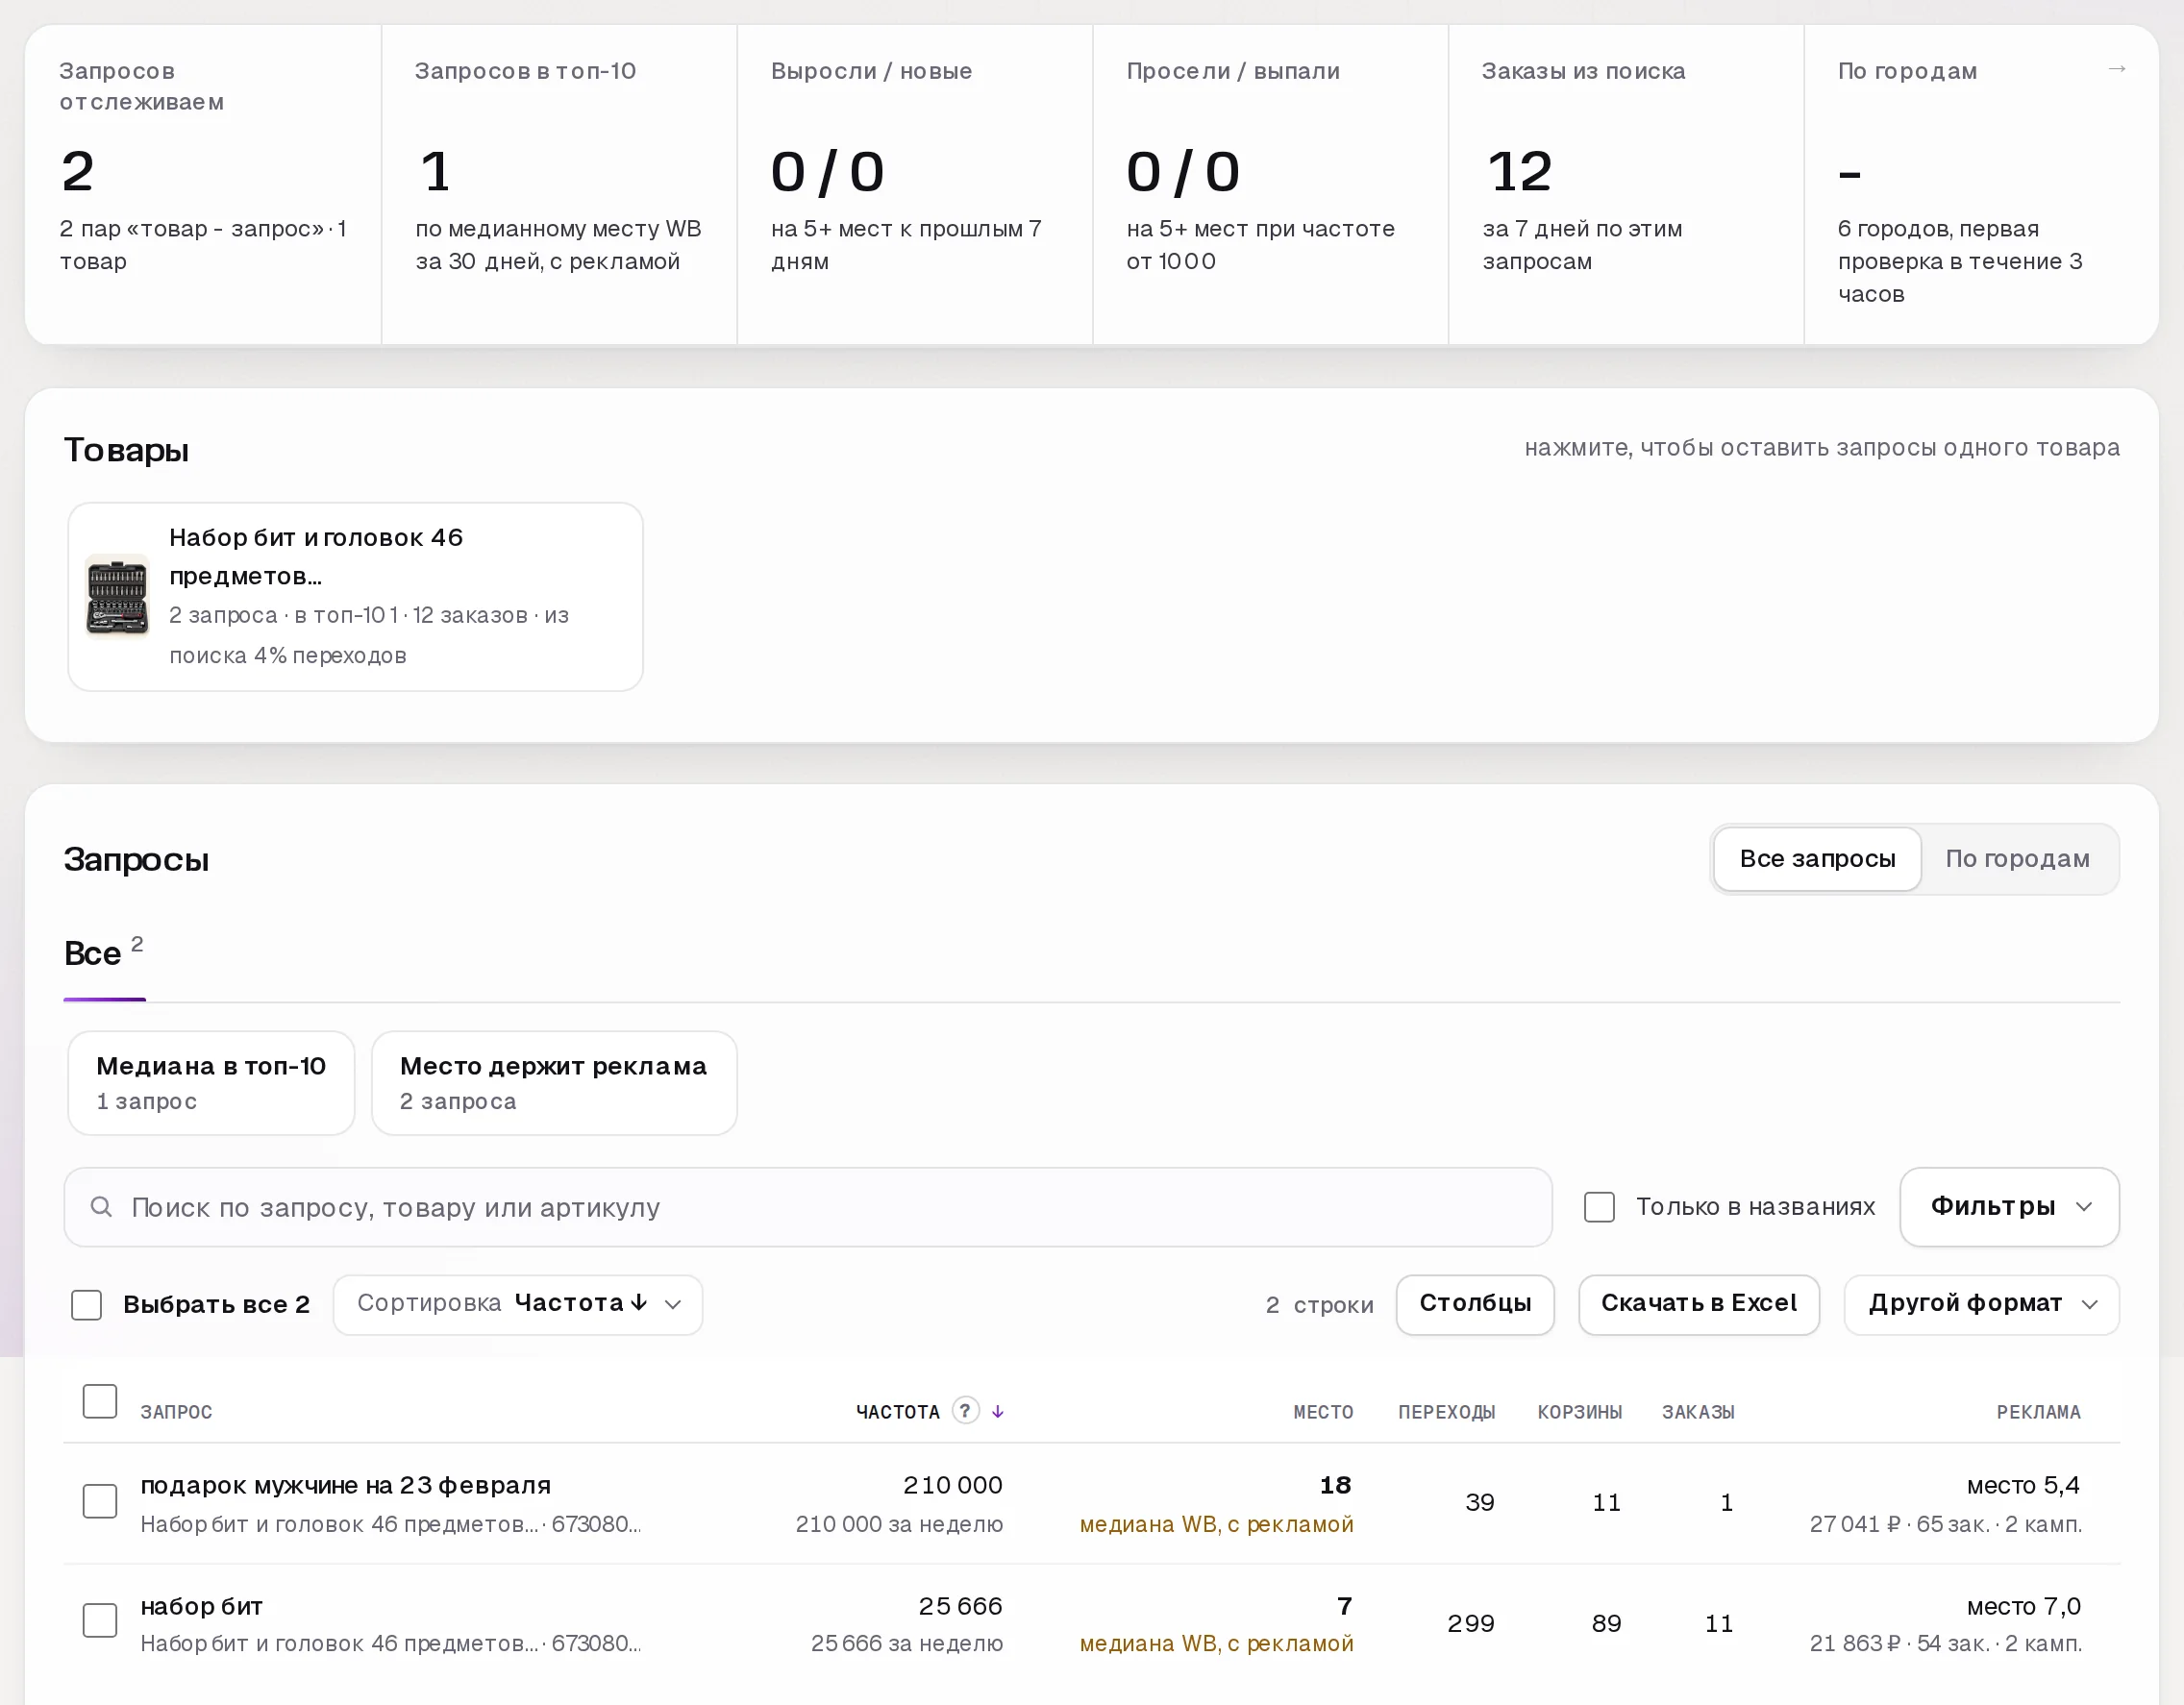
Task: Click transitions value 299
Action: 1470,1623
